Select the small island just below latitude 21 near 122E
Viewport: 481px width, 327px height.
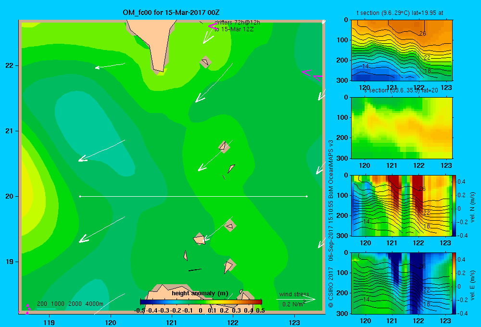pyautogui.click(x=224, y=146)
